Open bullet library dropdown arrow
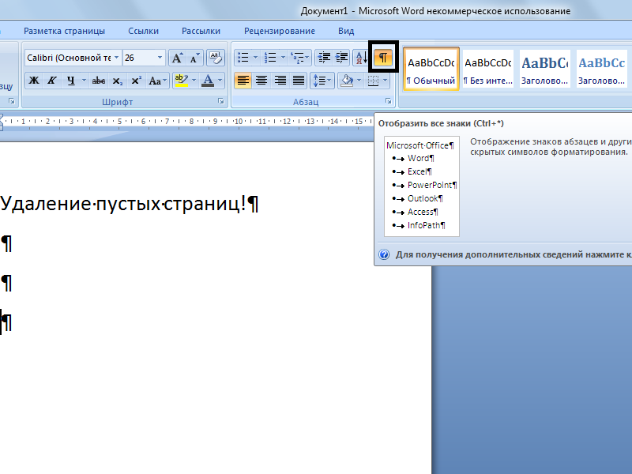Viewport: 632px width, 474px height. point(255,58)
